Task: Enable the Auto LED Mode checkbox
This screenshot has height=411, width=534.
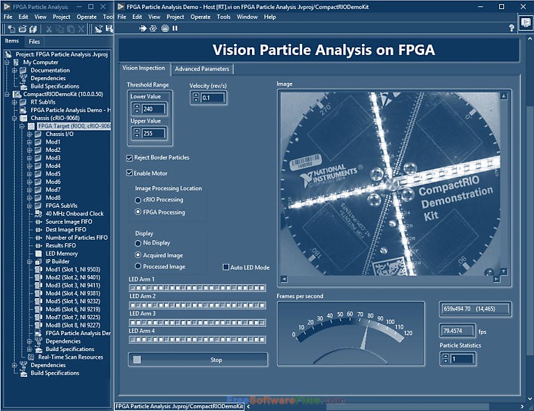Action: (x=226, y=267)
